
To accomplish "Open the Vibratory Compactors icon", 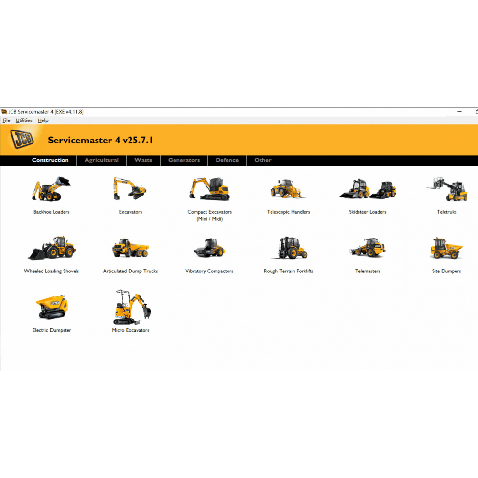I will [209, 248].
